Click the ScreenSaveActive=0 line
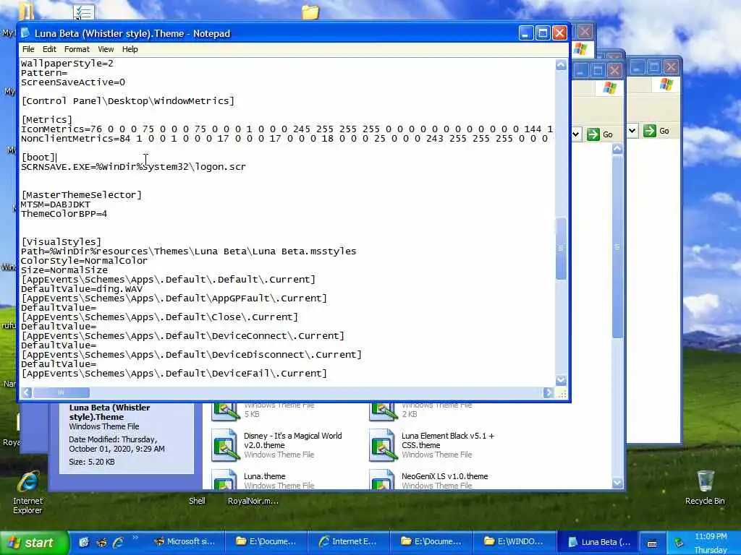This screenshot has height=555, width=741. 73,82
